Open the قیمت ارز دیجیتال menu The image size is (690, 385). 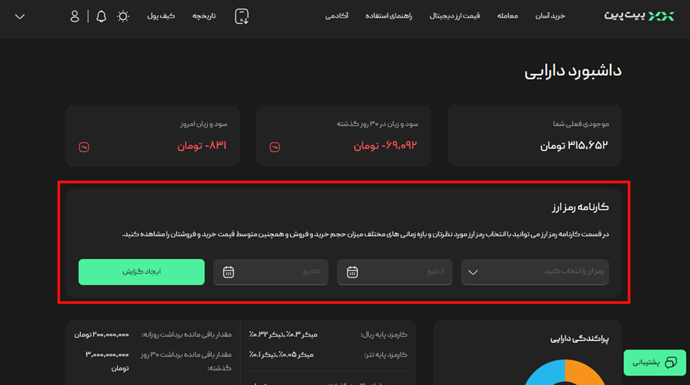point(454,16)
